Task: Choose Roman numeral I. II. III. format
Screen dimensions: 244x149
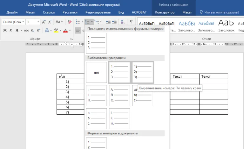Action: [x=97, y=96]
